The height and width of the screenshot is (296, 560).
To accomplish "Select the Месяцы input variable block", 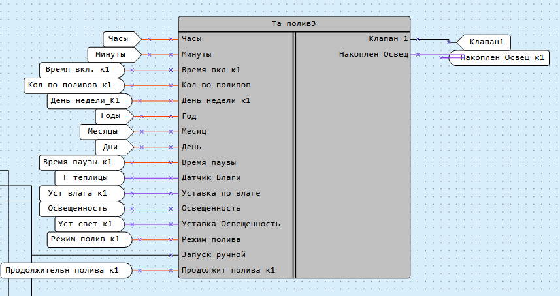I will [107, 132].
